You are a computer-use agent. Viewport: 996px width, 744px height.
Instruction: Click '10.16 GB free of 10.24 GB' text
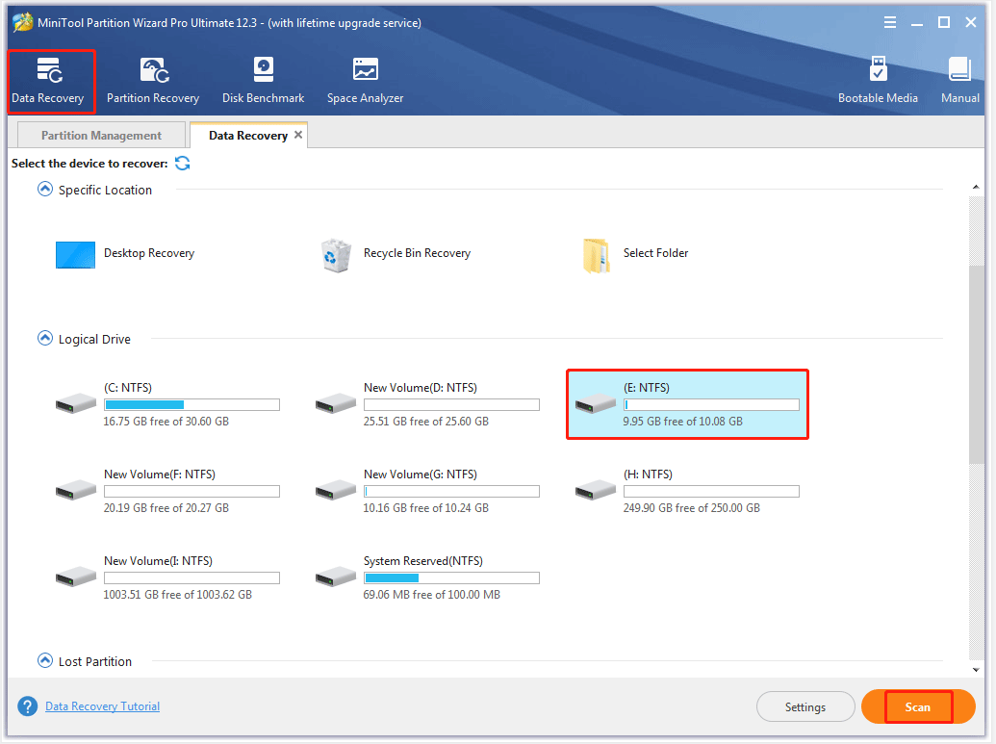pyautogui.click(x=426, y=507)
